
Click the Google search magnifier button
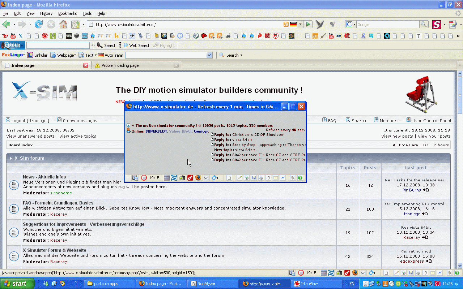424,24
